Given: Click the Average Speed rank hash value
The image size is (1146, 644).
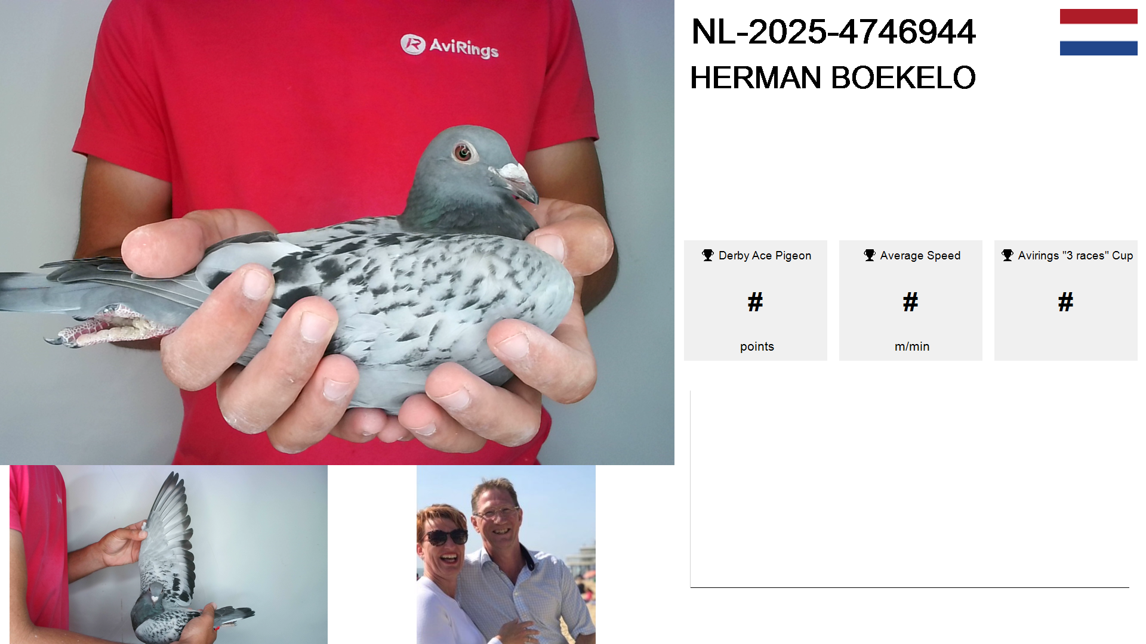Looking at the screenshot, I should coord(911,302).
